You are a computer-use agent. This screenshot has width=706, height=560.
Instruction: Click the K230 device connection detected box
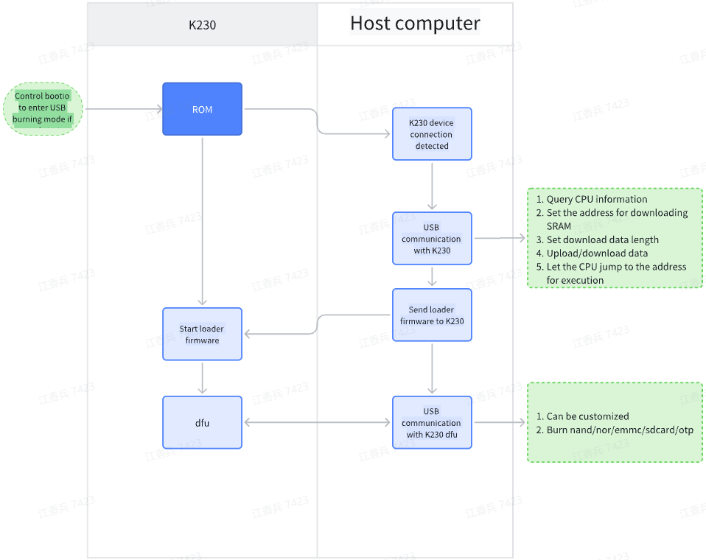[432, 134]
